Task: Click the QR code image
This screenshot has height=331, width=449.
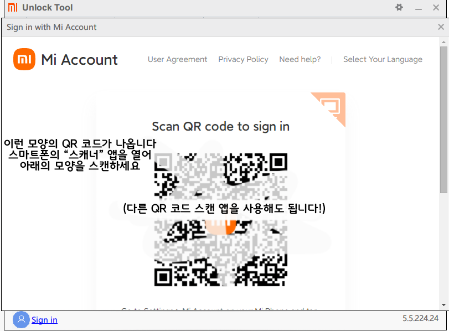Action: [x=221, y=220]
